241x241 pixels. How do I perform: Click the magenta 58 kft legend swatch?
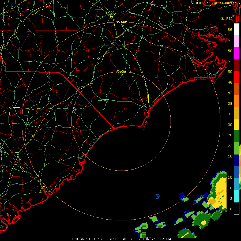coord(236,53)
